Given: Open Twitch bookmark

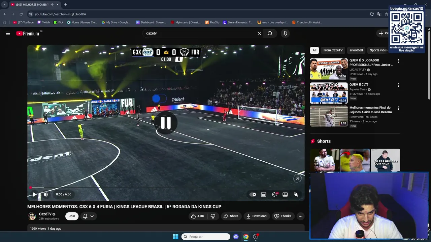Looking at the screenshot, I should point(43,23).
